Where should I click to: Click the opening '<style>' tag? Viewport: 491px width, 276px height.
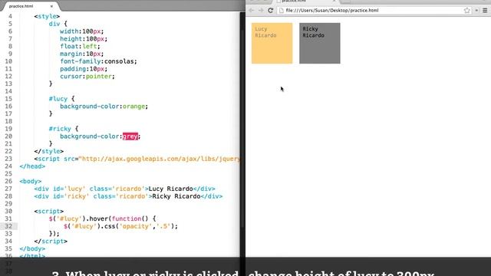click(x=47, y=16)
